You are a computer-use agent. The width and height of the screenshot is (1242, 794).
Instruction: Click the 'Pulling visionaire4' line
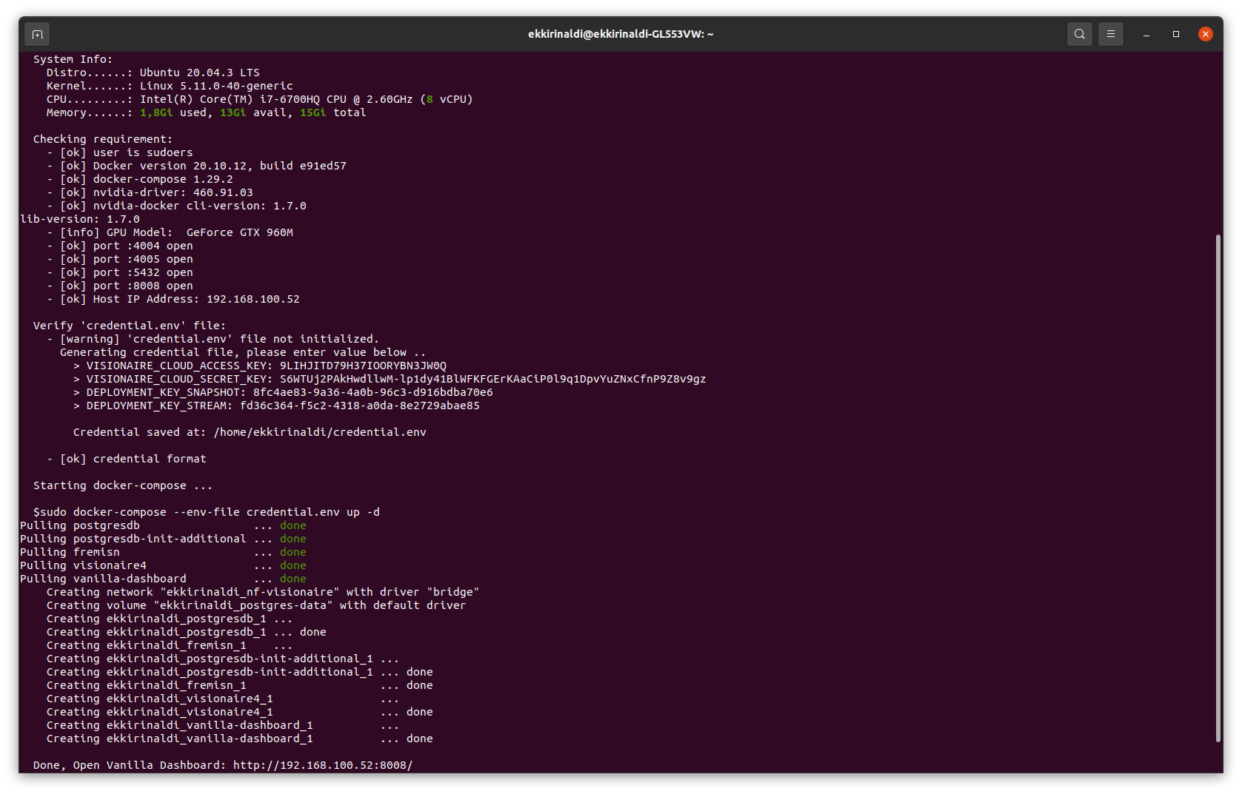click(x=163, y=565)
